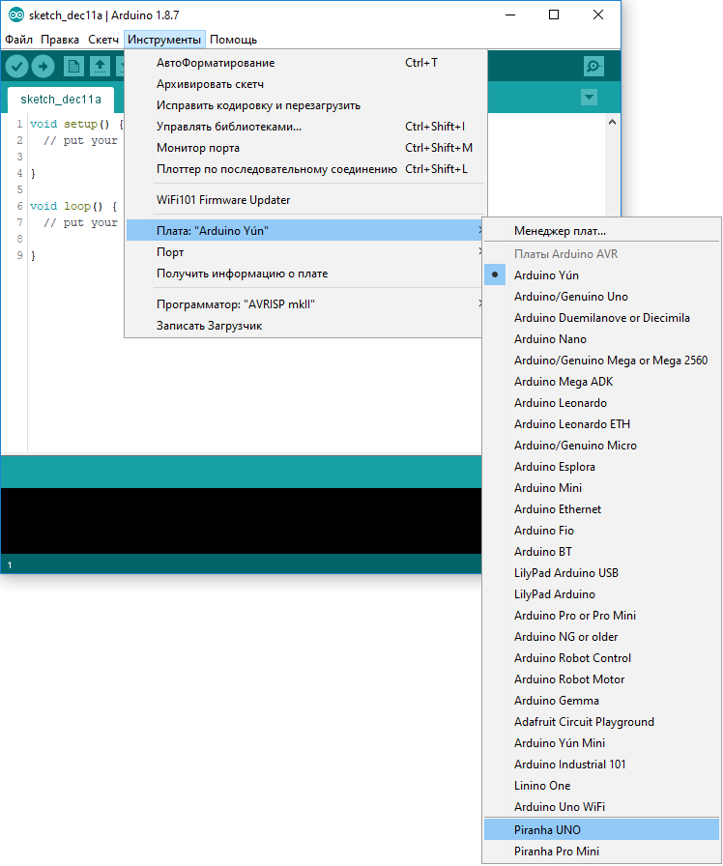Click the Open sketch up-arrow icon
Image resolution: width=723 pixels, height=866 pixels.
point(100,67)
